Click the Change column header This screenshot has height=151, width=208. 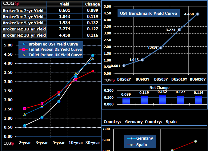(91, 4)
